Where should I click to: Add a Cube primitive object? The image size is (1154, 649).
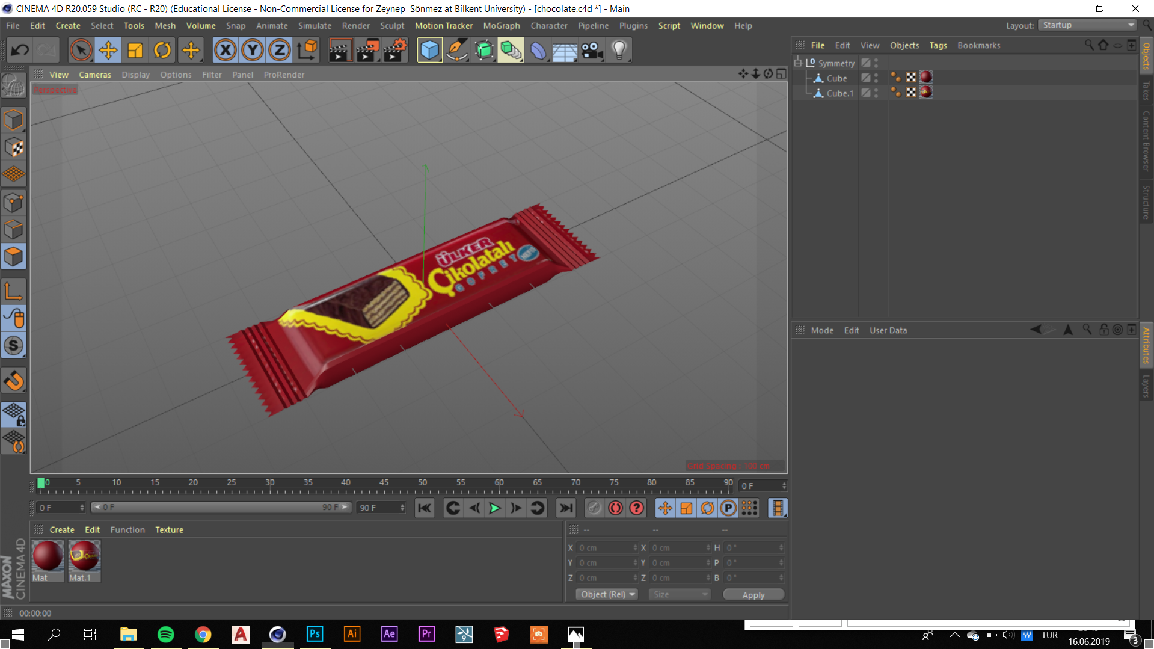pyautogui.click(x=429, y=51)
